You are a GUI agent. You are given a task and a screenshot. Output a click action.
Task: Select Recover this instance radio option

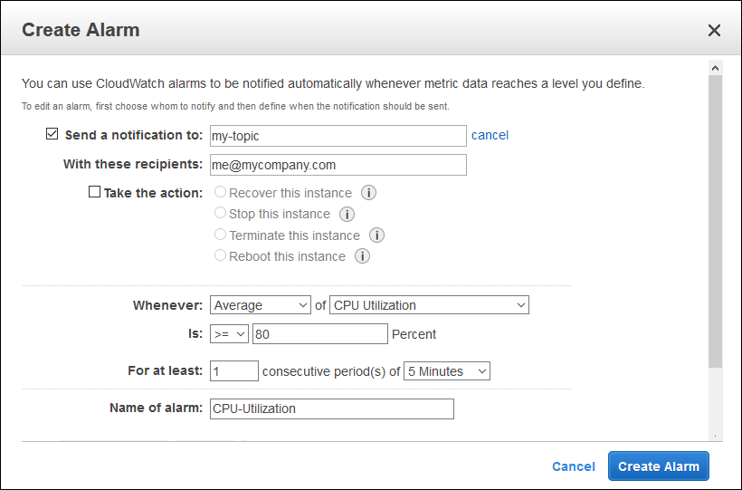(220, 193)
